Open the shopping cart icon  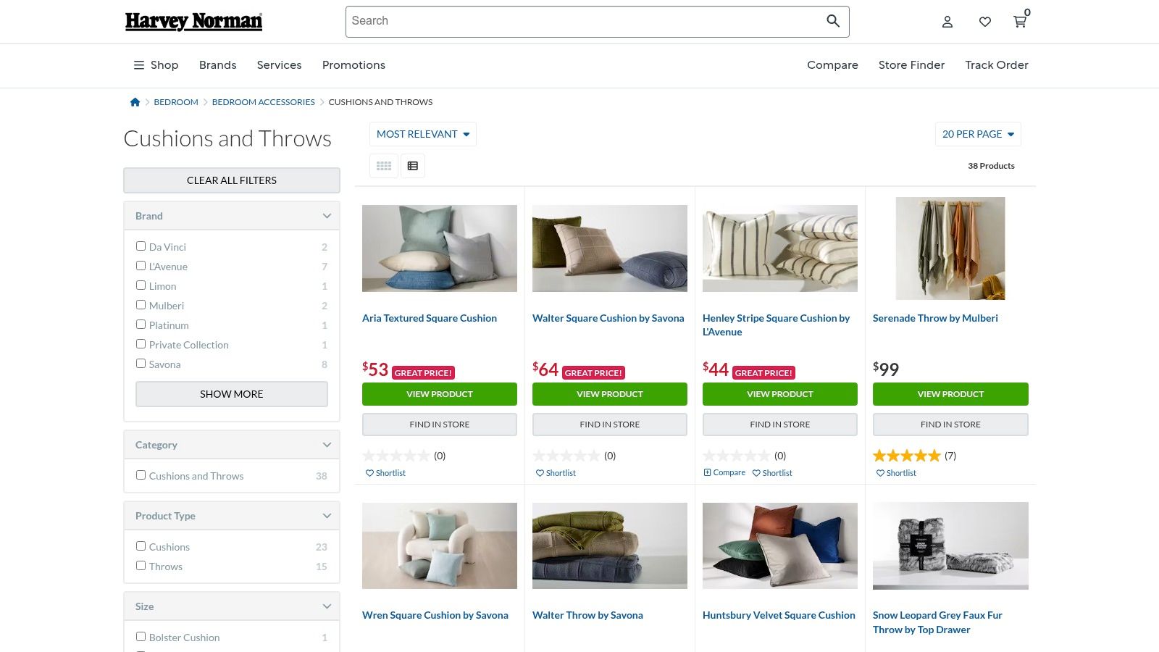tap(1020, 21)
